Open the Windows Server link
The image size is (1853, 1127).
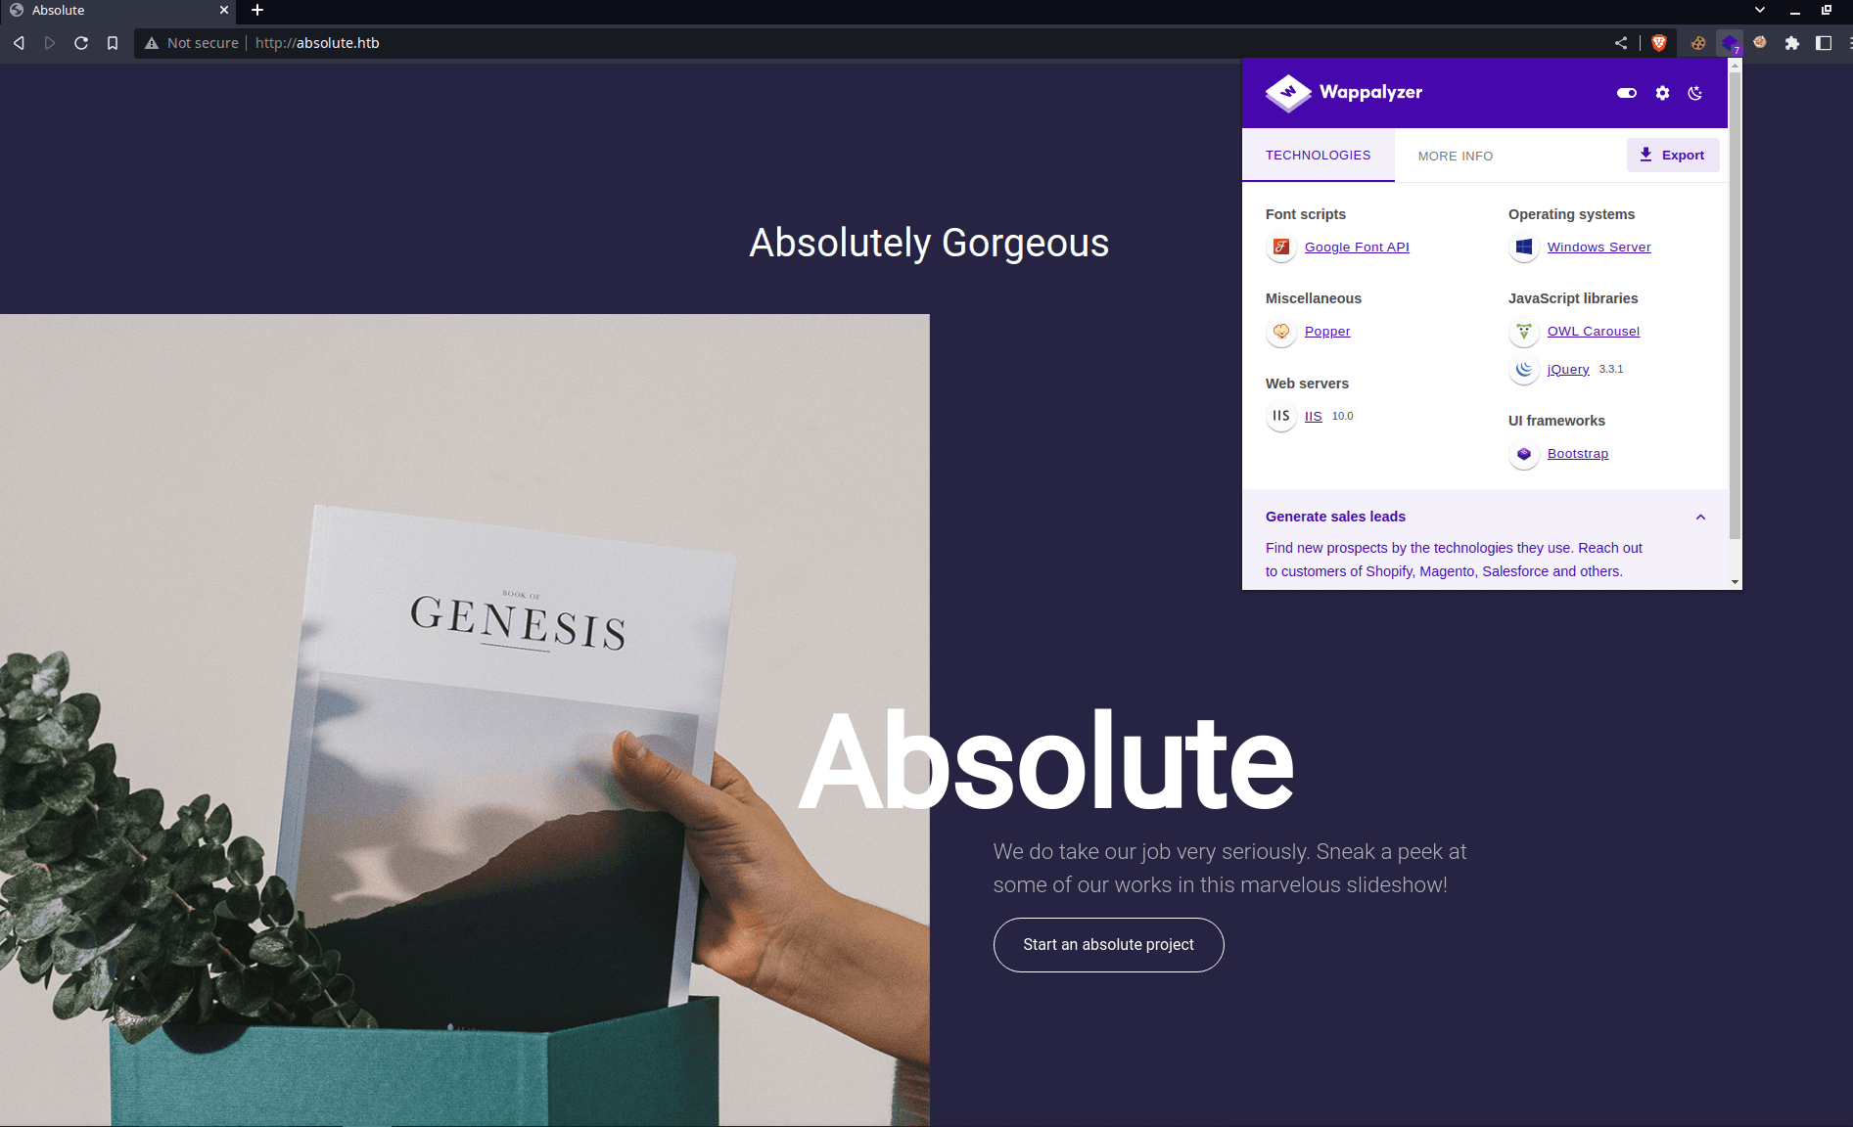(1598, 248)
